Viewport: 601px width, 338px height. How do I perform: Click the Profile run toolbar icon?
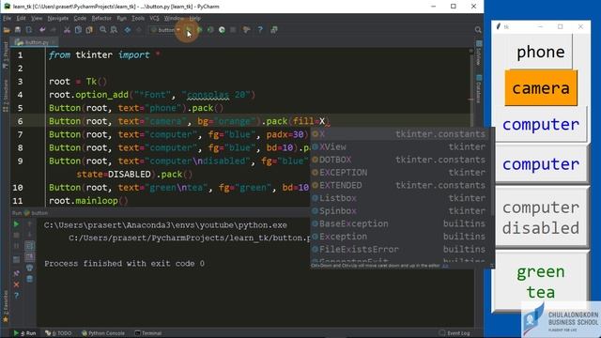pos(222,30)
